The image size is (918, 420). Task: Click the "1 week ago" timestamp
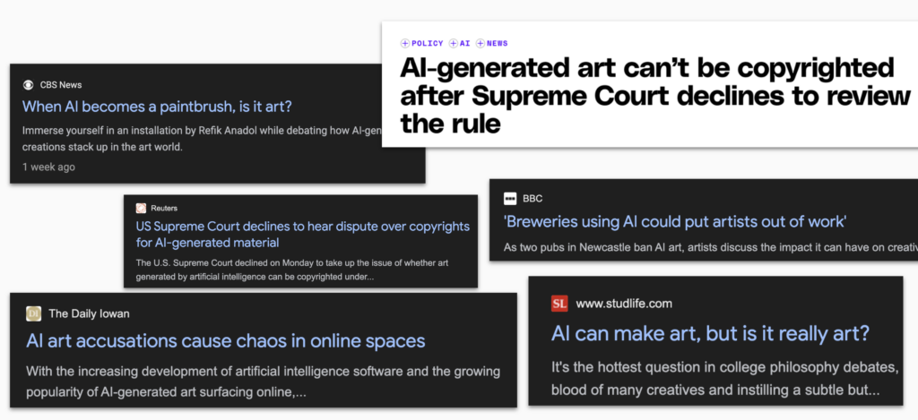pyautogui.click(x=48, y=167)
